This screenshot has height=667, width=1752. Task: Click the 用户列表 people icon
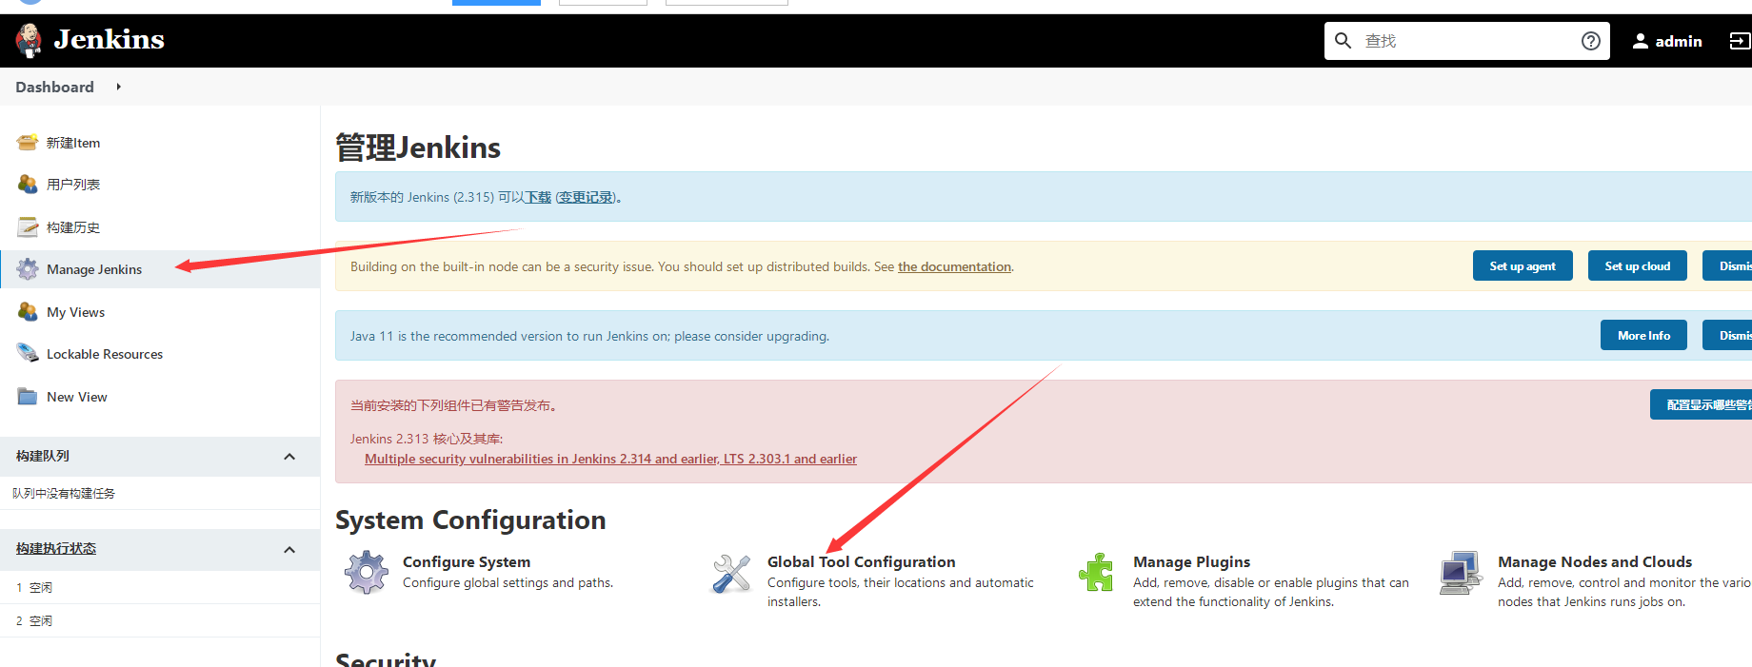point(28,185)
